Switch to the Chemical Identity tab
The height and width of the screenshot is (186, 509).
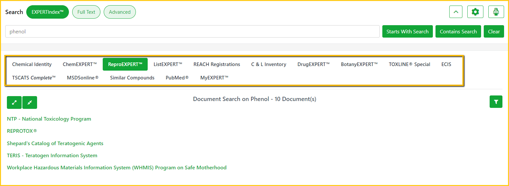32,64
